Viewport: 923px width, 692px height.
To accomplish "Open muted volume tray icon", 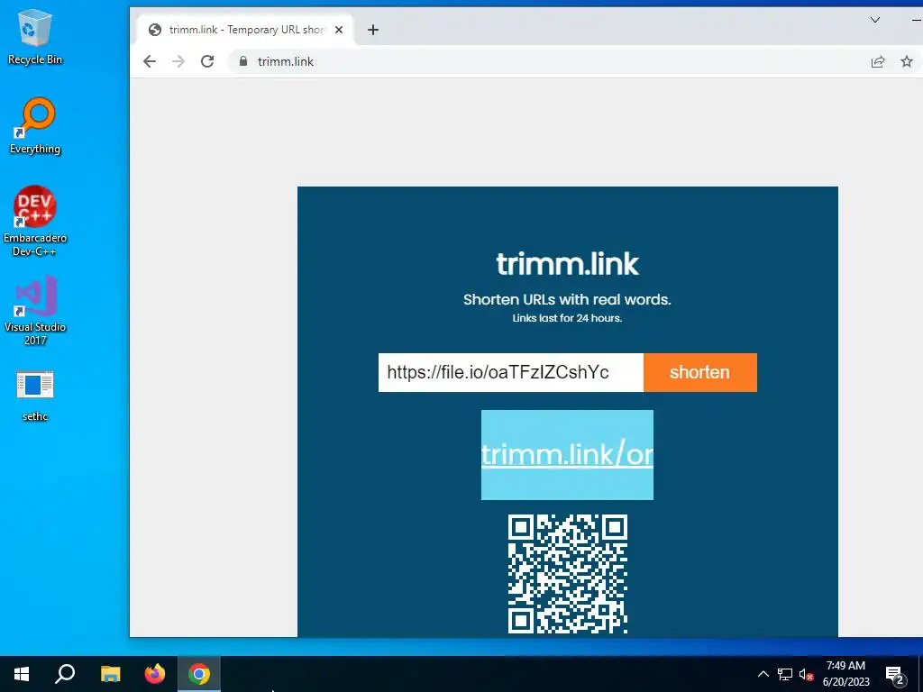I will [806, 674].
